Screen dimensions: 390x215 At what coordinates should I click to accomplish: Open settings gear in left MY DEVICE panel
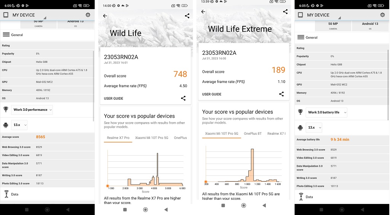pos(88,15)
